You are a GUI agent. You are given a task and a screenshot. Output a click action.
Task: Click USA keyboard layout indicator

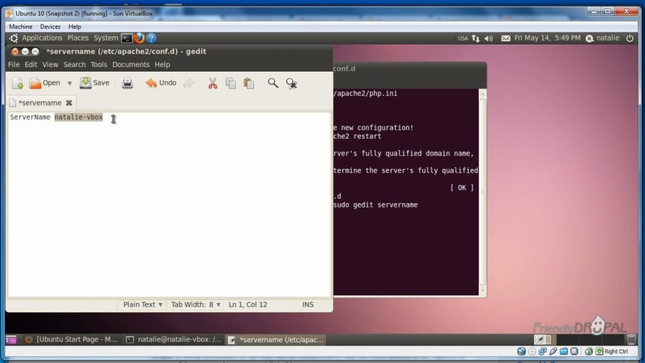(x=463, y=38)
